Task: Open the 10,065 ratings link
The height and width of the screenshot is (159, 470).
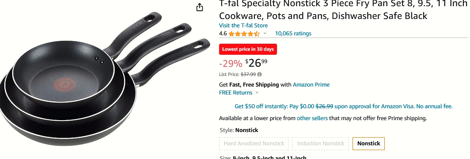Action: pos(293,33)
